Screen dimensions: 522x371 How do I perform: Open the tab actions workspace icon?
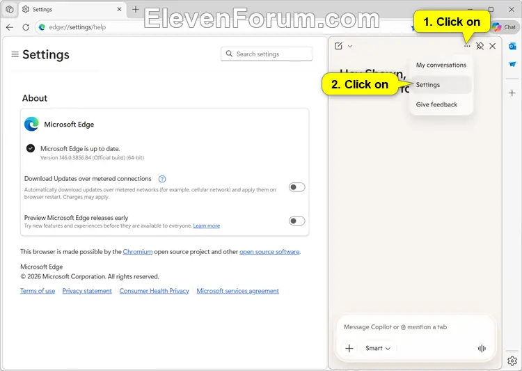[x=10, y=9]
